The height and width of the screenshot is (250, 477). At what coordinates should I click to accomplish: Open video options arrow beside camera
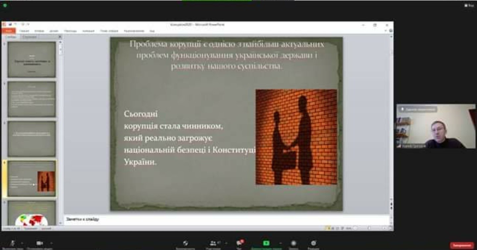pyautogui.click(x=51, y=243)
